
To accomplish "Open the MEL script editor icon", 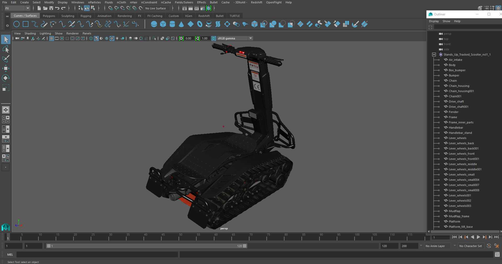I will 497,254.
